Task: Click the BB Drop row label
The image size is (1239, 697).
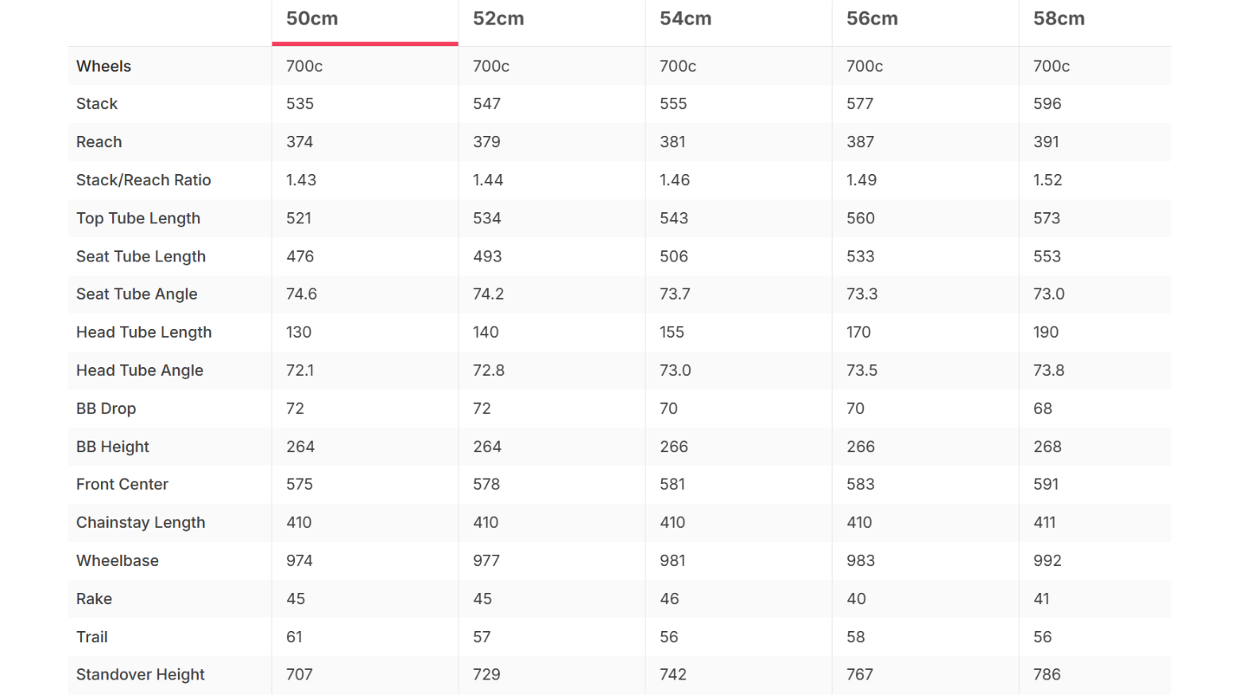Action: tap(106, 409)
